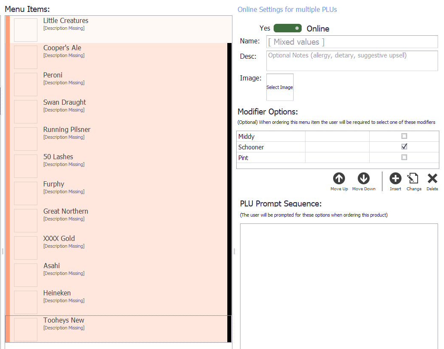Select the Peroni menu item
This screenshot has width=444, height=349.
[116, 84]
